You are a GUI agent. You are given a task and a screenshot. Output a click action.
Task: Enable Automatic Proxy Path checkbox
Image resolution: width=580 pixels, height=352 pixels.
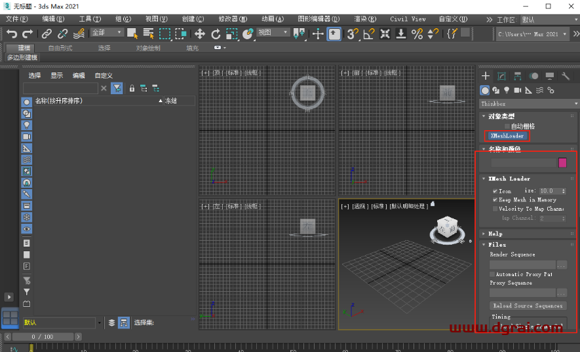pyautogui.click(x=492, y=274)
